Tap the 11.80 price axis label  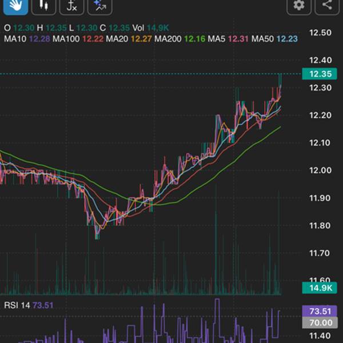(x=320, y=226)
